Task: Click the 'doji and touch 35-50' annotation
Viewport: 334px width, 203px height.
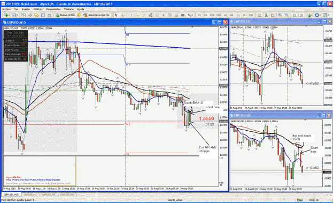Action: [x=301, y=137]
